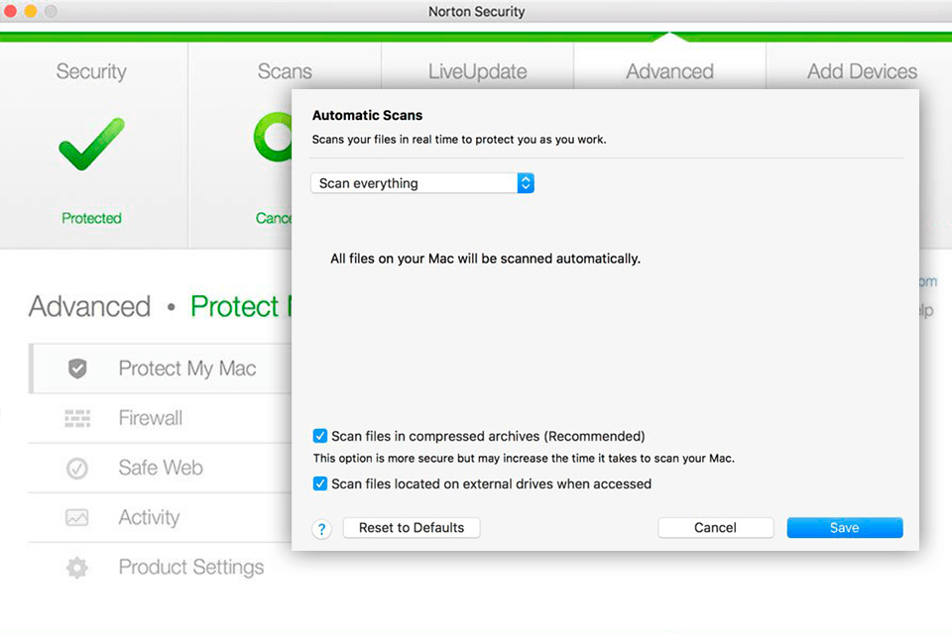Click the Activity graph icon
952x634 pixels.
pyautogui.click(x=77, y=517)
